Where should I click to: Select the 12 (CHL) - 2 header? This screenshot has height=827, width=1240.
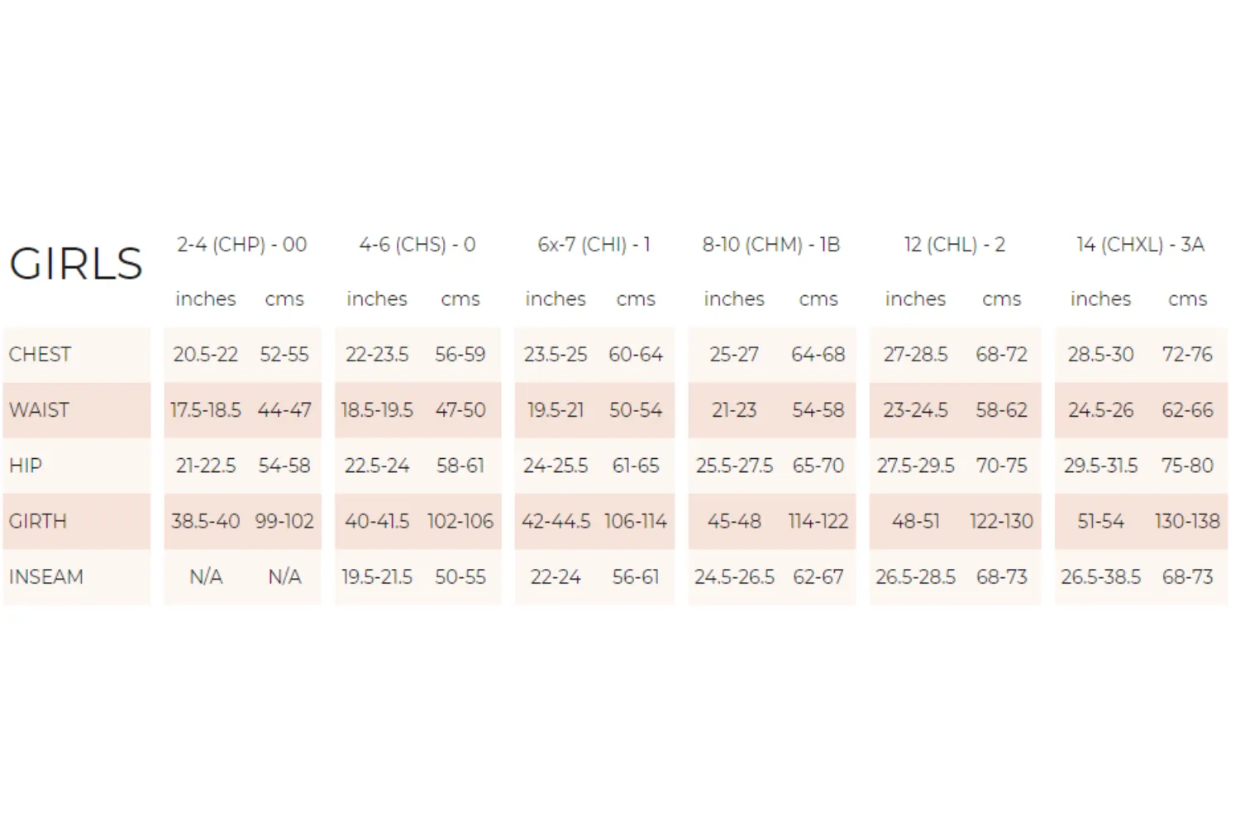[954, 245]
